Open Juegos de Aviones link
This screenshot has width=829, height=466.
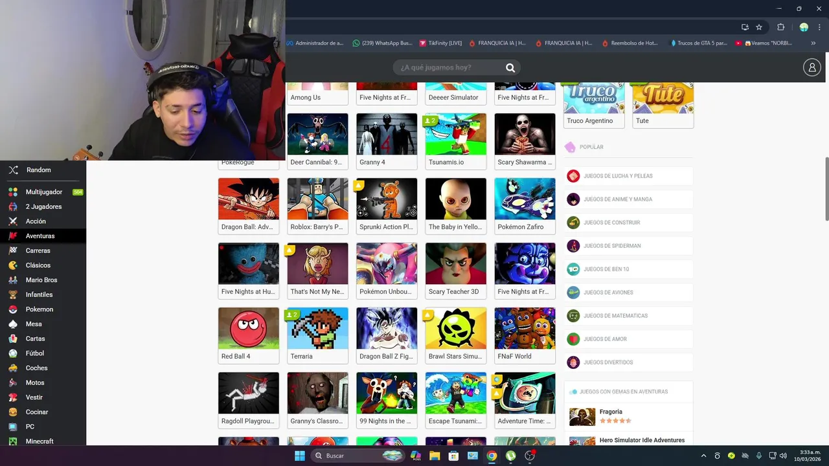pos(628,293)
